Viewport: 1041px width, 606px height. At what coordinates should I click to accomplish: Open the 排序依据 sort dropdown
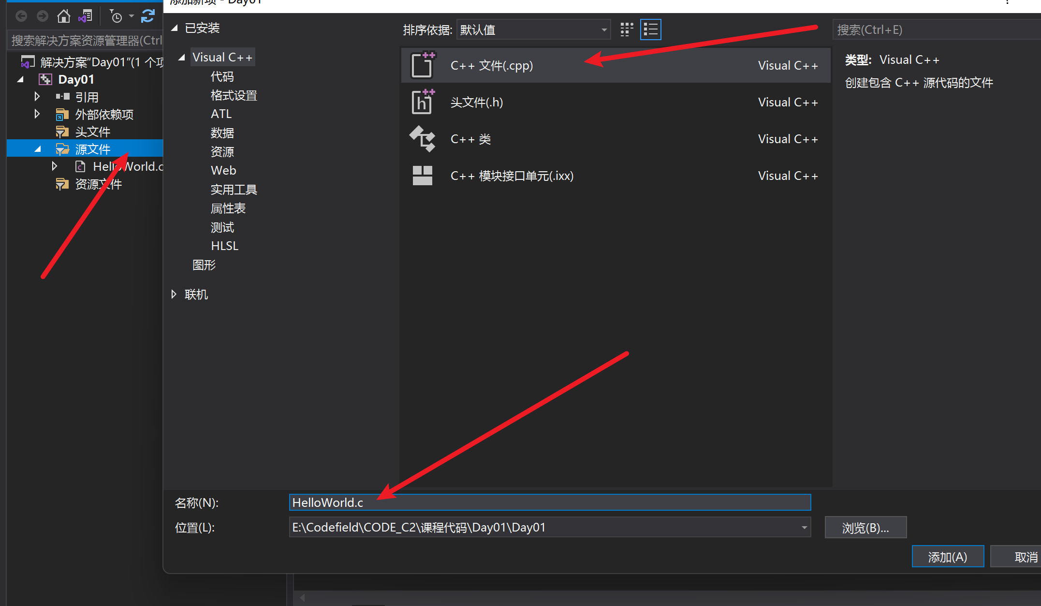coord(534,30)
